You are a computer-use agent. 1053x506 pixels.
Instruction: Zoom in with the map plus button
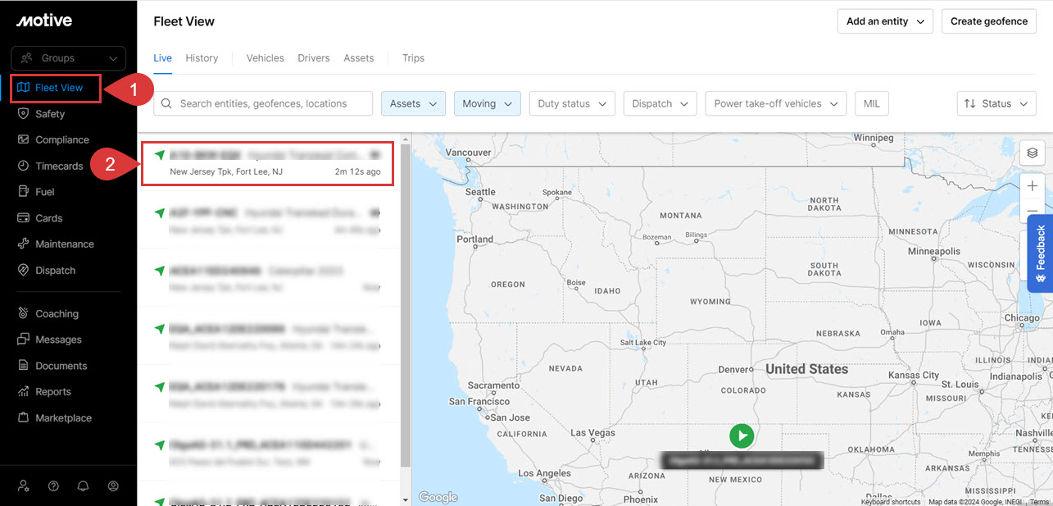coord(1032,186)
